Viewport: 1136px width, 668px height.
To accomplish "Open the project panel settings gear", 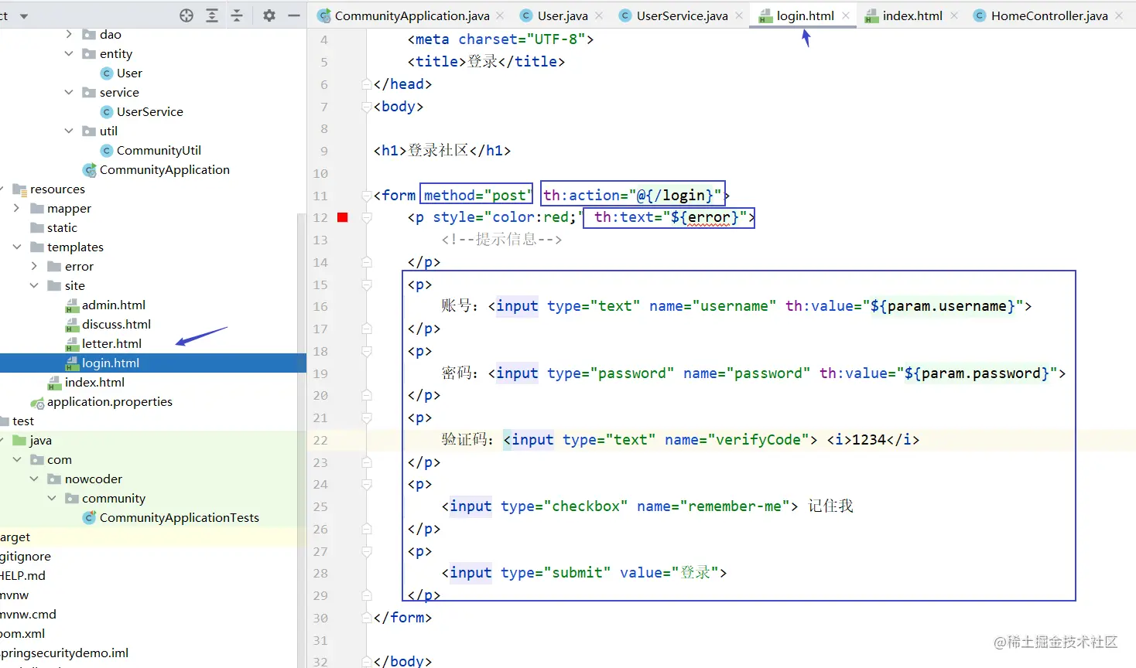I will [x=269, y=15].
